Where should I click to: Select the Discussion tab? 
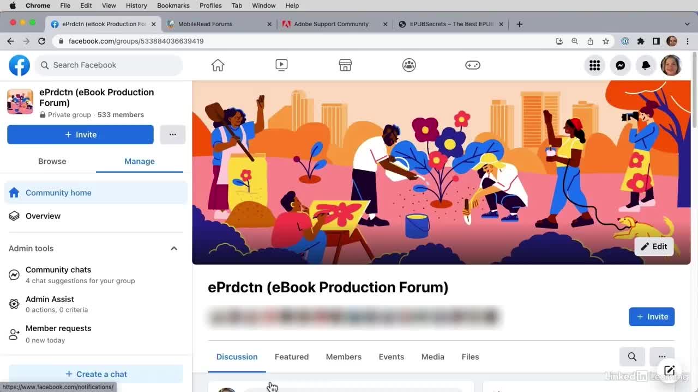[x=237, y=357]
